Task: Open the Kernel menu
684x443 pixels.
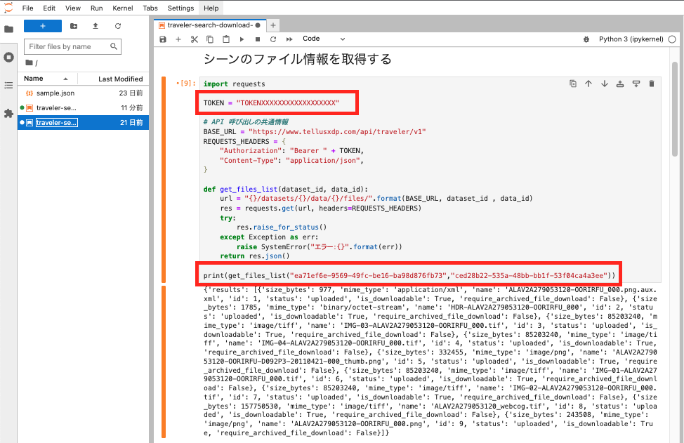Action: pyautogui.click(x=123, y=8)
